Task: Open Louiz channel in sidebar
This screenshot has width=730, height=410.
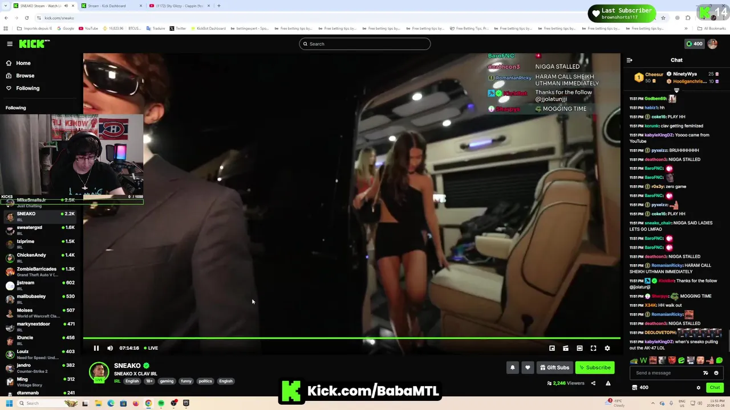Action: (x=40, y=354)
